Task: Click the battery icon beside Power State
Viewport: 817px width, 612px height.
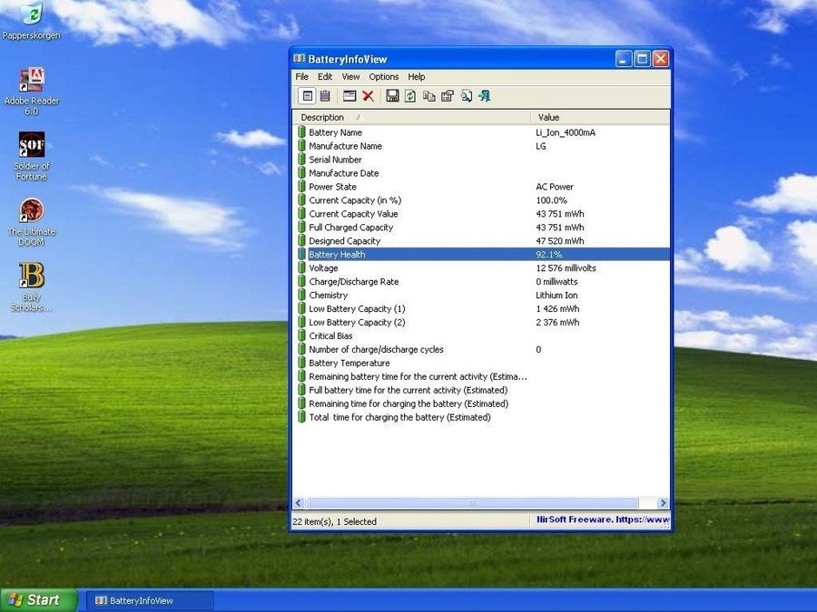Action: pyautogui.click(x=301, y=186)
